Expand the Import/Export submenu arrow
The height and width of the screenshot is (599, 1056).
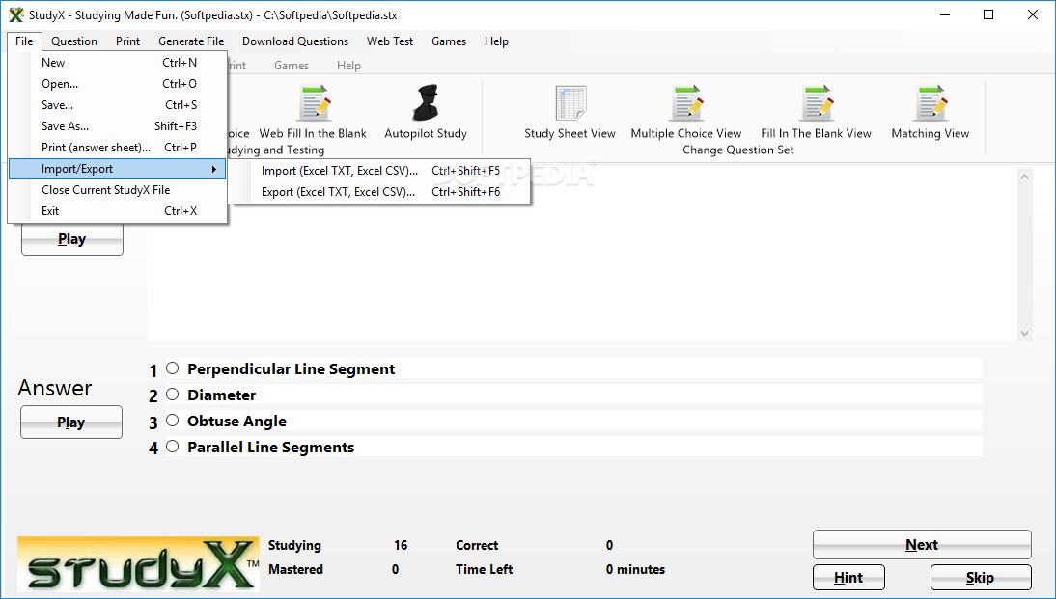[214, 169]
